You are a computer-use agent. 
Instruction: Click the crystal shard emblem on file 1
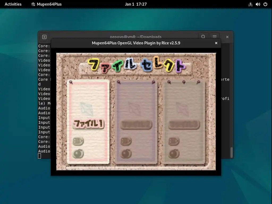point(87,109)
